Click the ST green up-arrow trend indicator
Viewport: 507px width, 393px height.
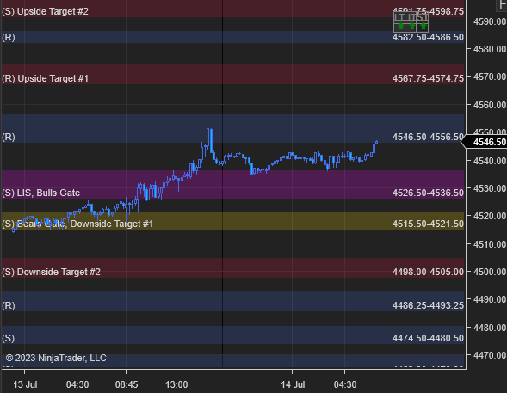coord(423,26)
